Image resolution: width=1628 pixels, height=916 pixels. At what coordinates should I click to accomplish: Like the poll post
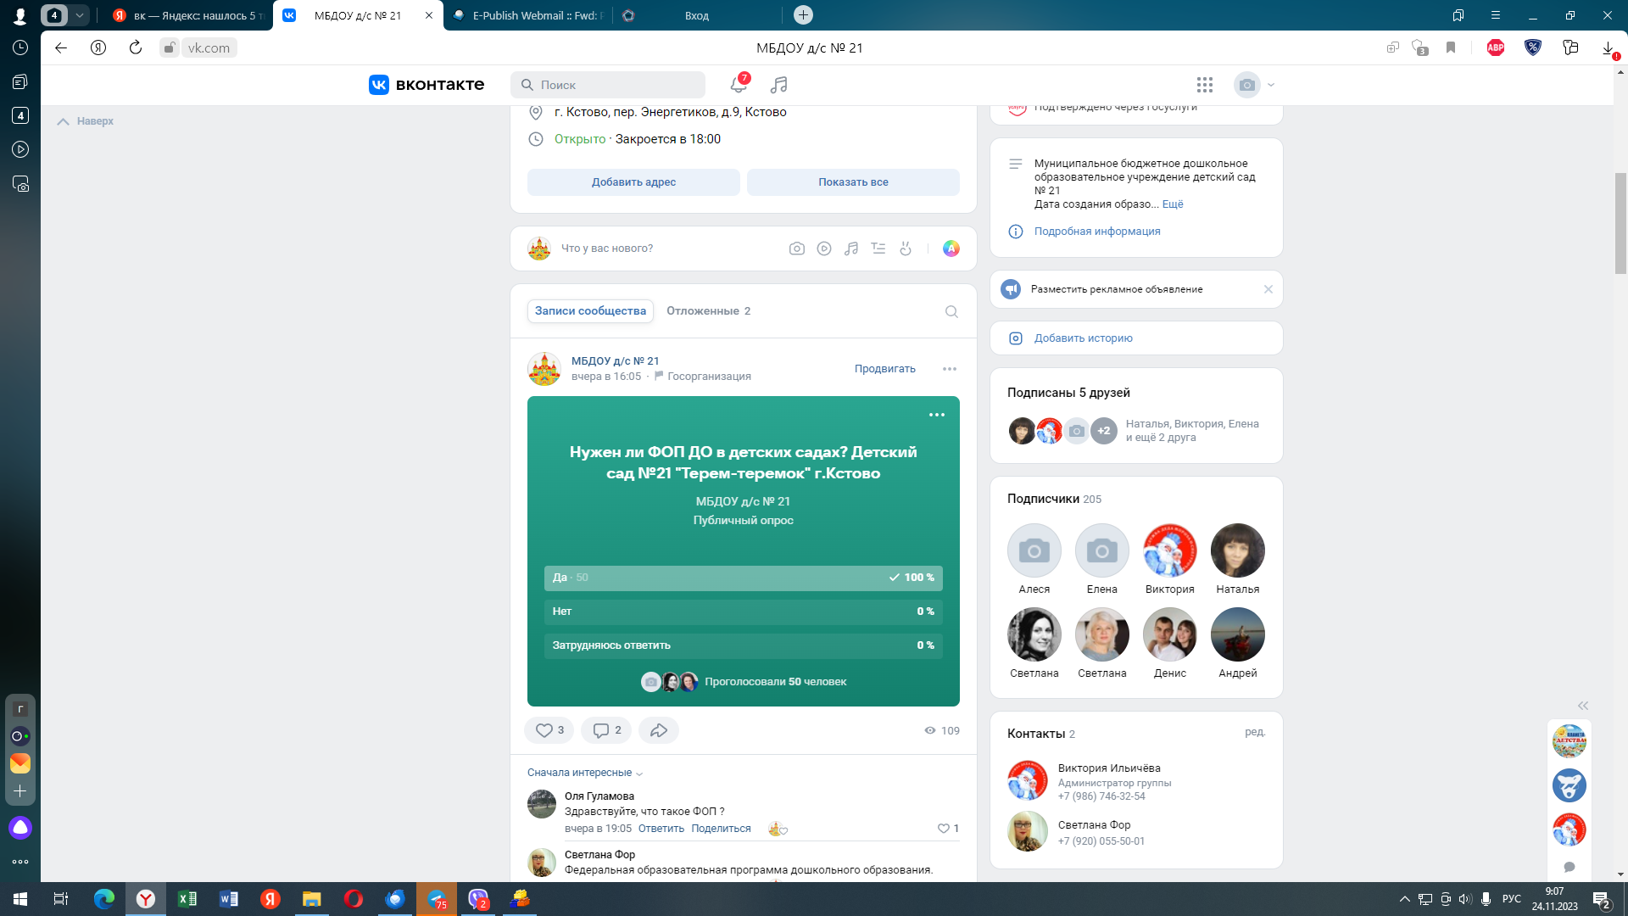[549, 730]
